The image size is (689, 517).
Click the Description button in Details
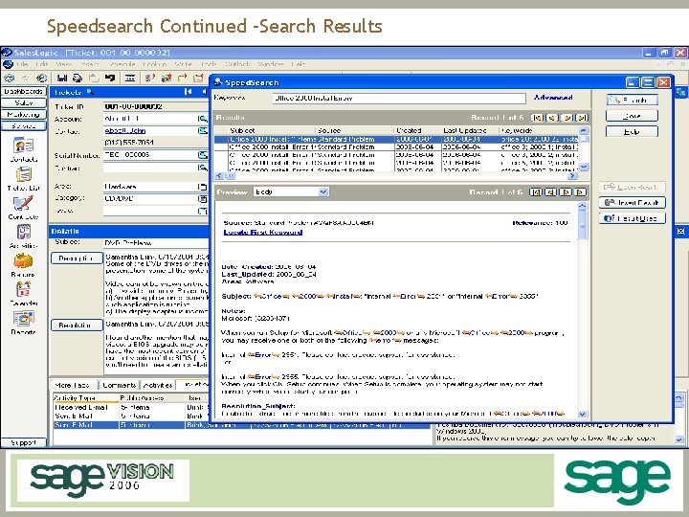click(x=77, y=258)
